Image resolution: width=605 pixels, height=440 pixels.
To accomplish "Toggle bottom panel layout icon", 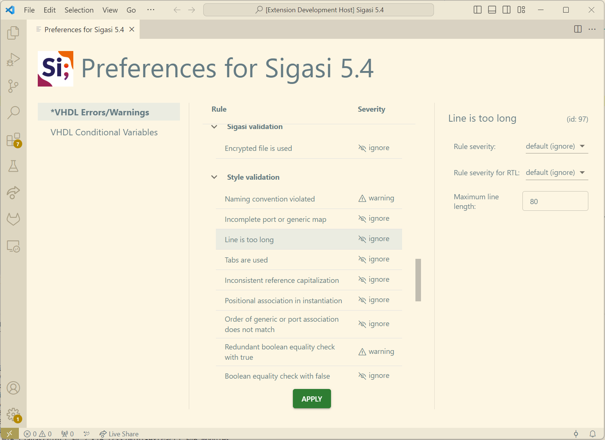I will [x=492, y=10].
